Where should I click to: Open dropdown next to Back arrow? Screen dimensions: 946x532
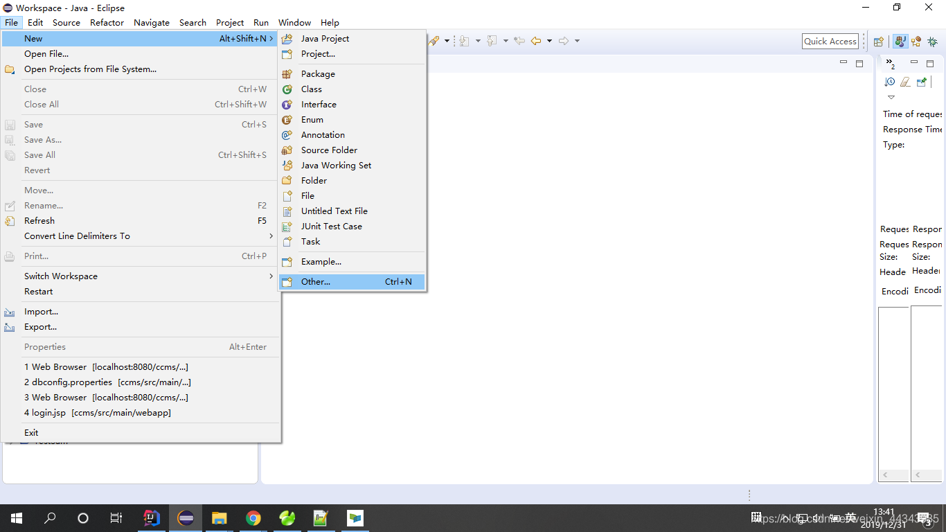549,41
